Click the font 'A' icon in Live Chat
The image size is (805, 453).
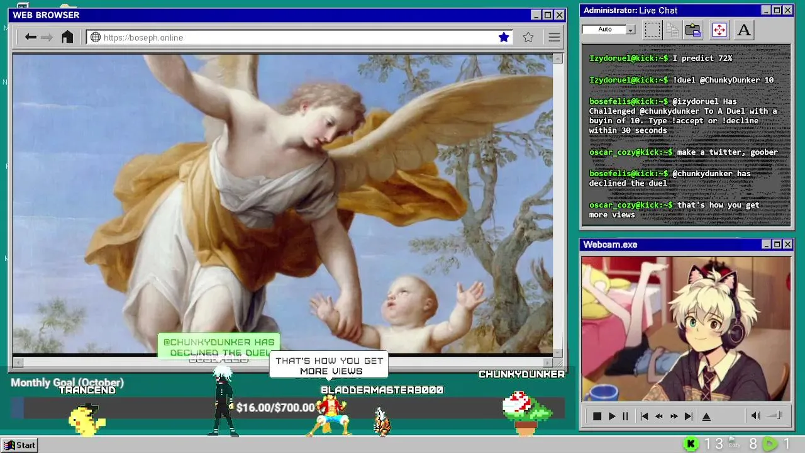point(744,30)
